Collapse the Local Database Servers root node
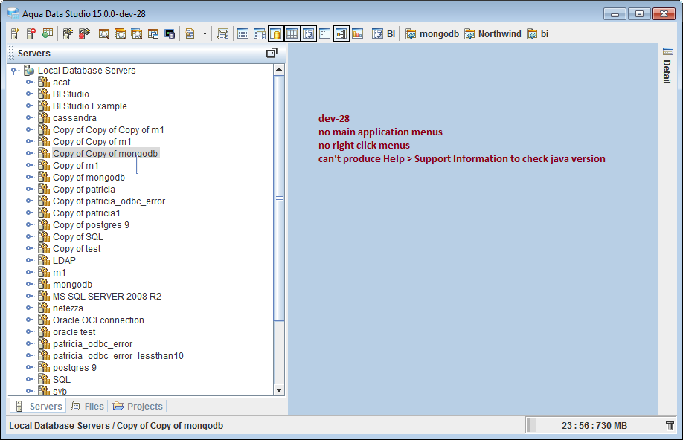The height and width of the screenshot is (440, 683). click(13, 71)
